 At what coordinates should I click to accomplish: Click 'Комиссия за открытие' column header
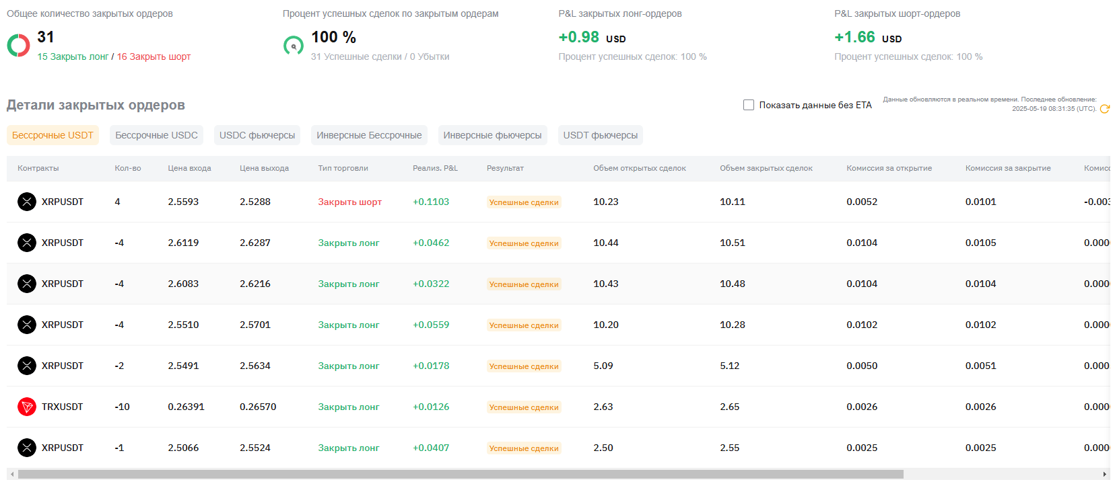tap(889, 168)
